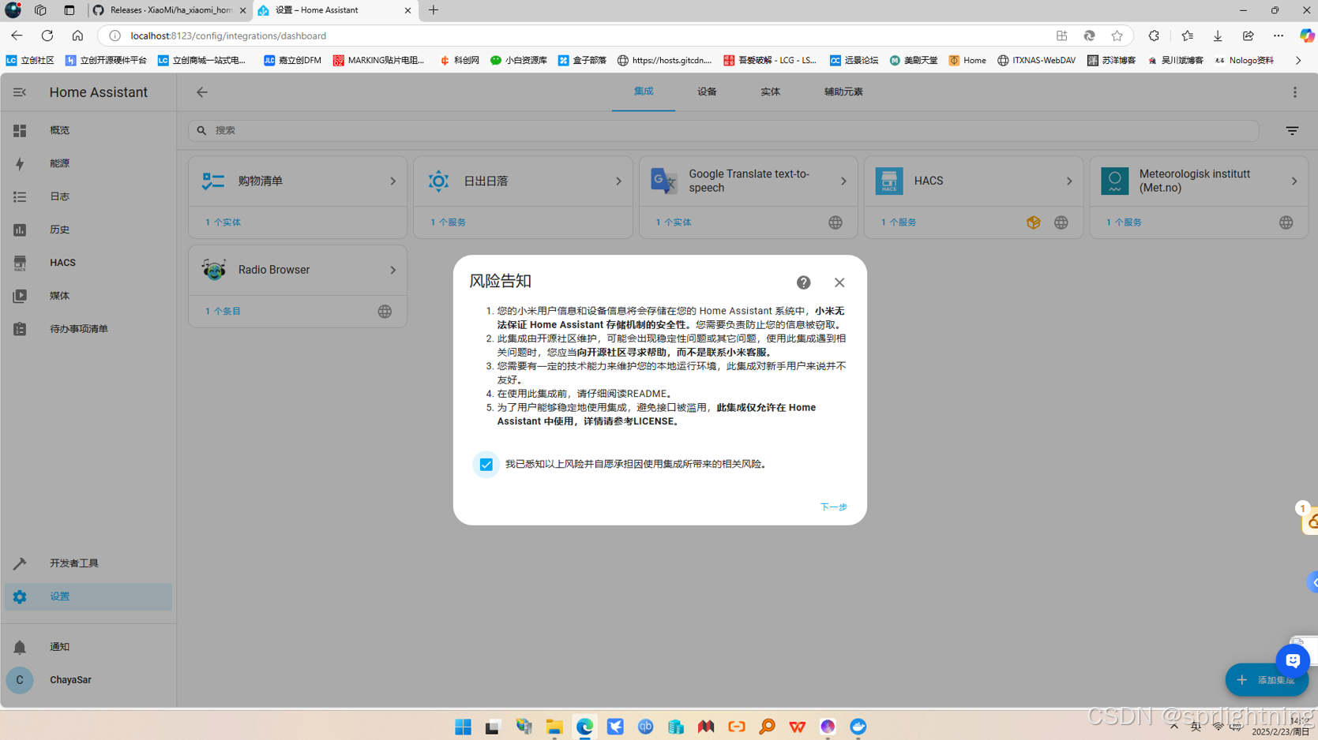Open the Home bookmark in bookmarks bar
1318x740 pixels.
967,60
